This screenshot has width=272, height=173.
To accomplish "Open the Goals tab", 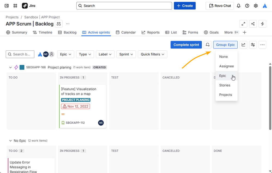I will 211,32.
